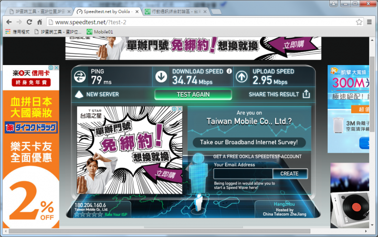This screenshot has height=237, width=378.
Task: Open AdChoices info on T STAR ad
Action: pos(174,109)
